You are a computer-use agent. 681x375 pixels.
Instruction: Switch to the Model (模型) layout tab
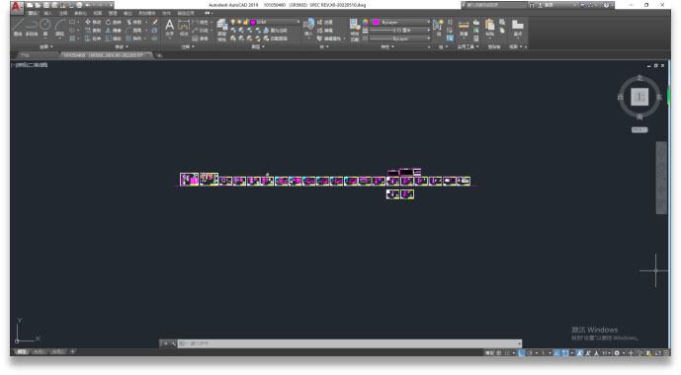21,351
